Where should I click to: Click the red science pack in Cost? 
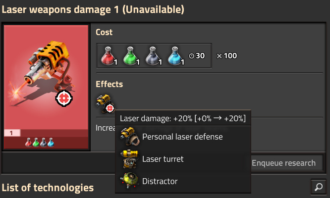(109, 56)
